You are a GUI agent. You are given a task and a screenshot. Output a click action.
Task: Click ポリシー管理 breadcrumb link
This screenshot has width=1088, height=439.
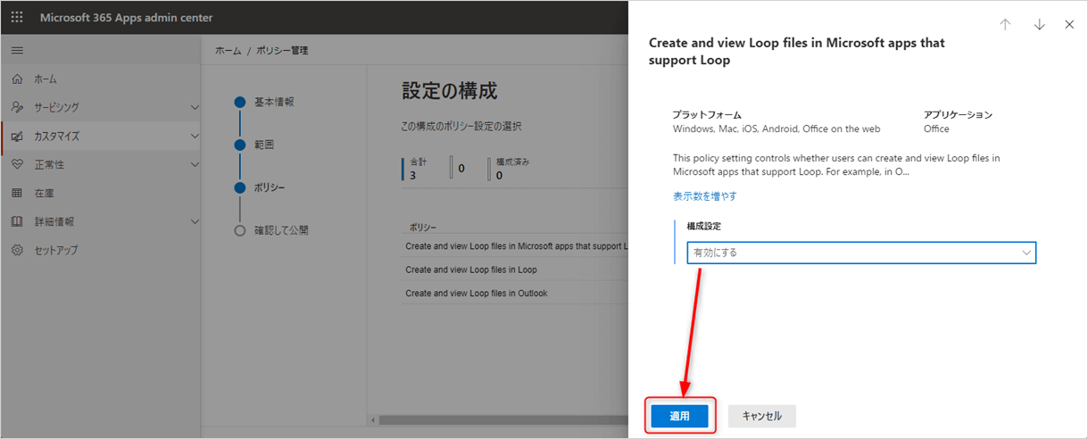click(x=282, y=51)
